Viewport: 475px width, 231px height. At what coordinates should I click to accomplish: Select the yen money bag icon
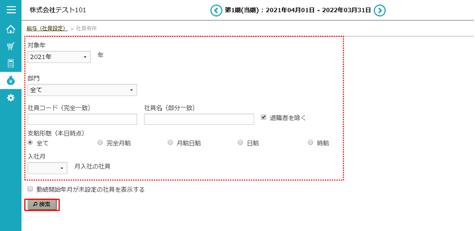click(11, 81)
